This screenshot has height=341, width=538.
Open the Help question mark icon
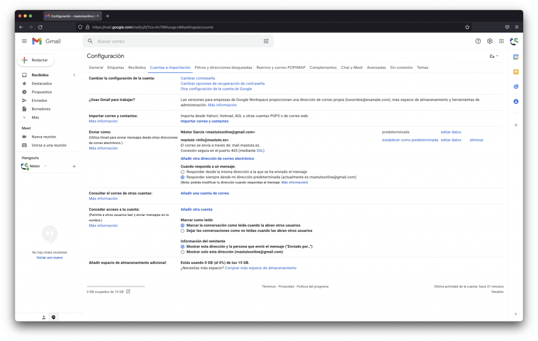coord(478,41)
